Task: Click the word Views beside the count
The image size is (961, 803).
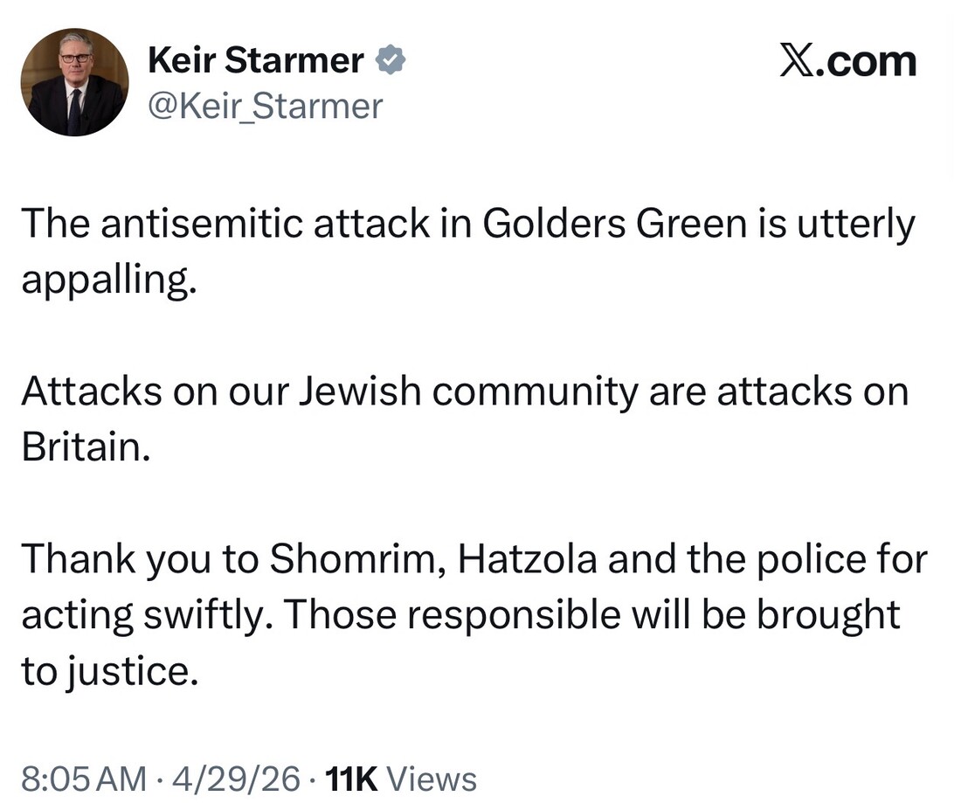Action: click(432, 779)
